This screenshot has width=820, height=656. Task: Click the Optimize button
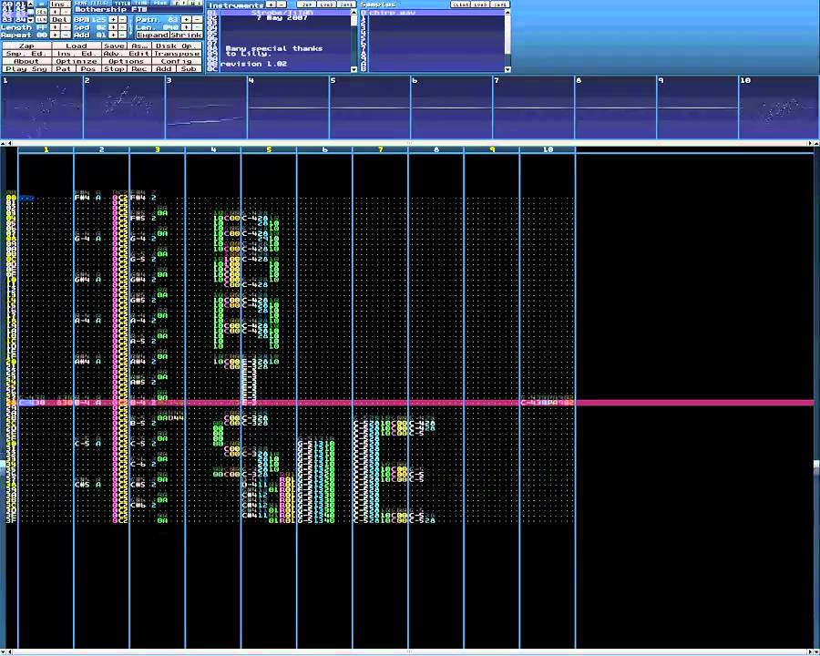(77, 61)
